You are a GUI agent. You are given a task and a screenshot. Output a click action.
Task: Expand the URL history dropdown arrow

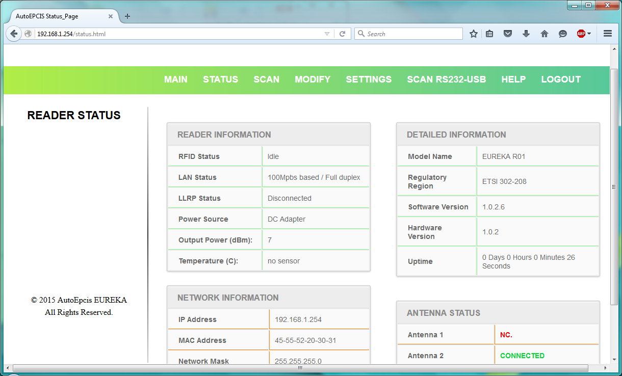[327, 34]
